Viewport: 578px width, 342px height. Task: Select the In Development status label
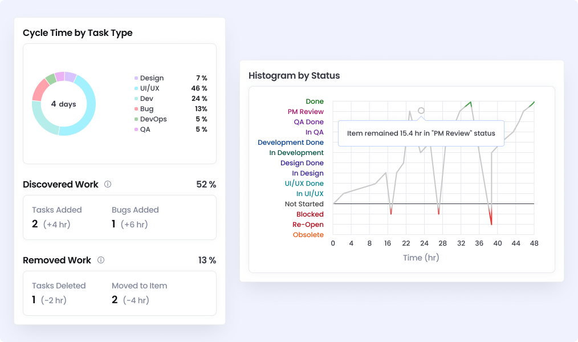click(296, 153)
